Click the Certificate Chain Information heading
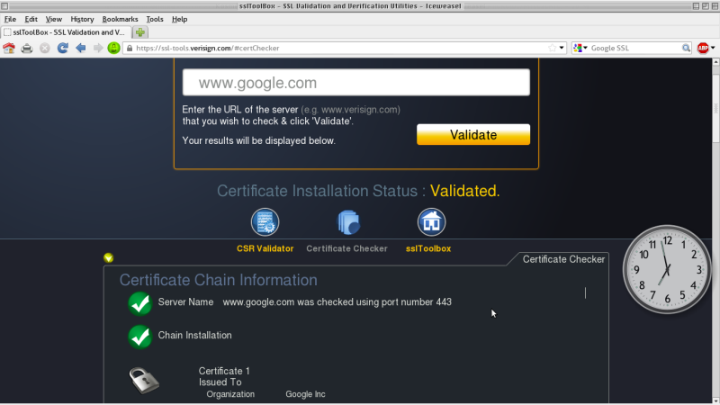 tap(218, 280)
